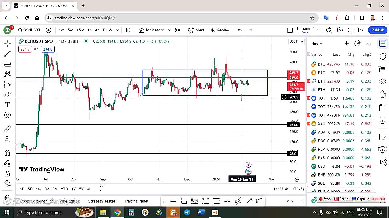Collapse the bottom panel chevron
Screen dimensions: 389x218
(290, 201)
